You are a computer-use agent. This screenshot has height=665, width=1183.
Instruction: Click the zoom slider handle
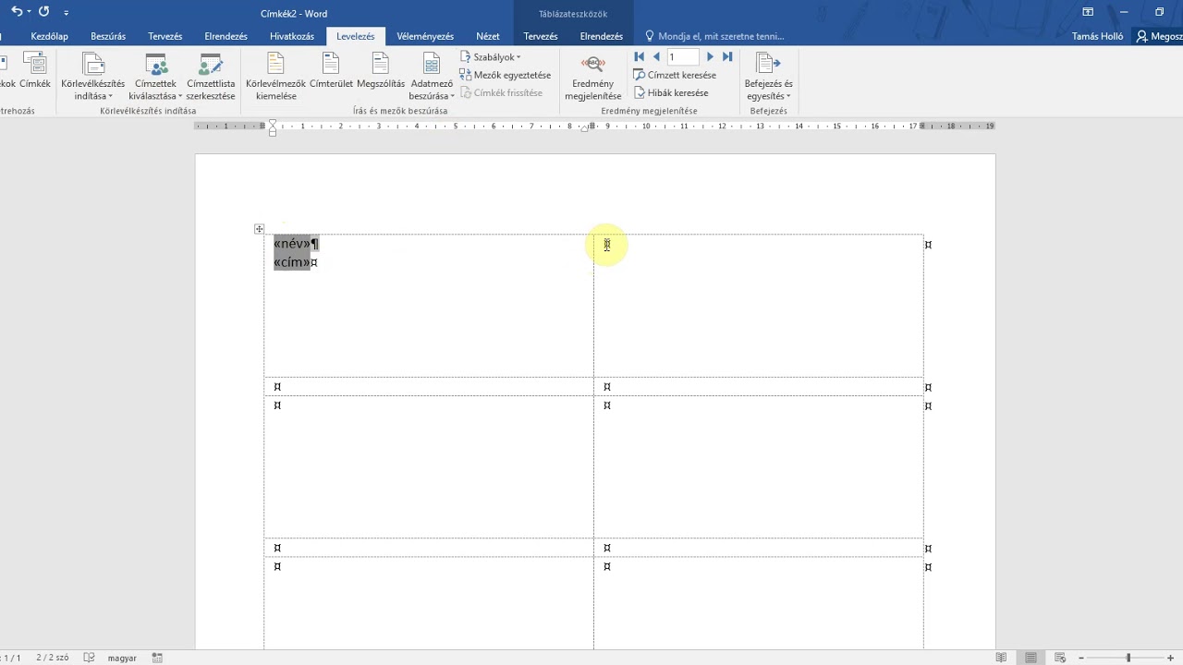coord(1128,658)
